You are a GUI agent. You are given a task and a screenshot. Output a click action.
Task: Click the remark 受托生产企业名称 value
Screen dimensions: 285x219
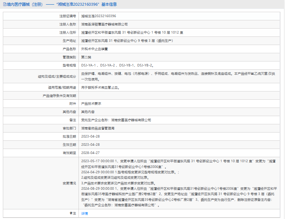click(116, 120)
